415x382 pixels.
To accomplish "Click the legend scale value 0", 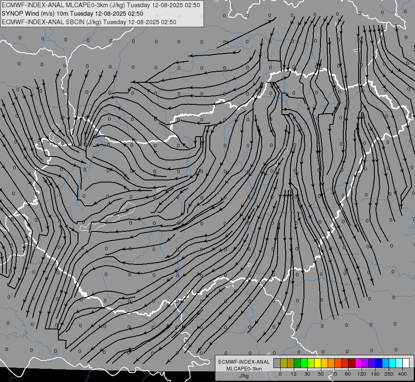I will 280,374.
